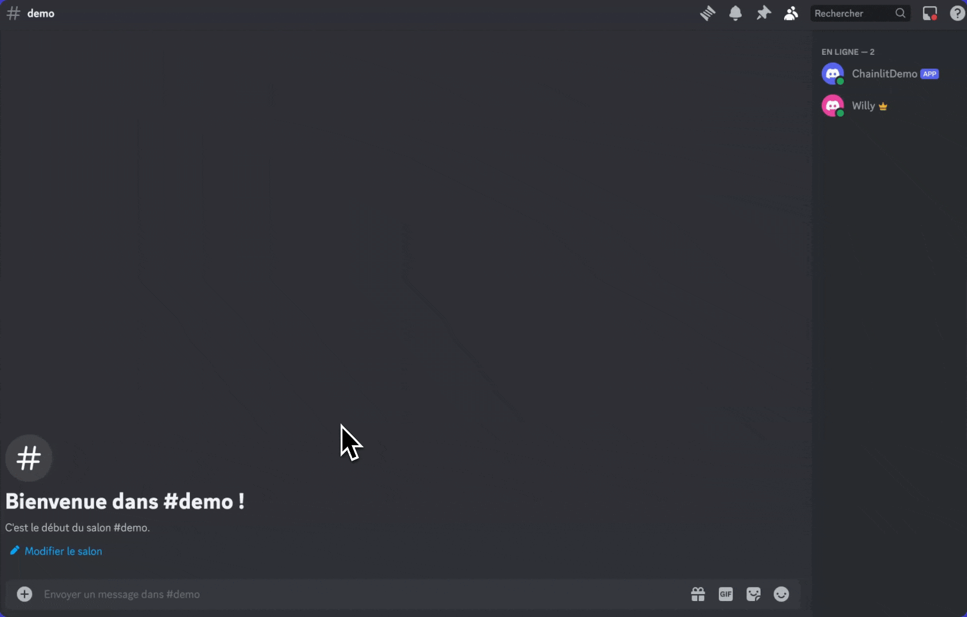Open notification settings bell icon

736,13
